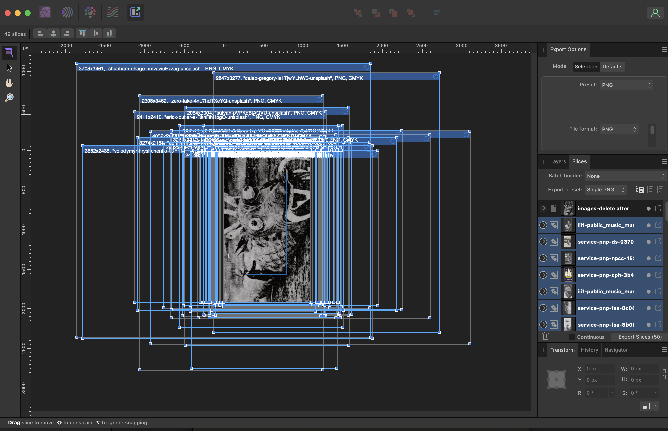
Task: Align slices to vertical middle
Action: coord(96,34)
